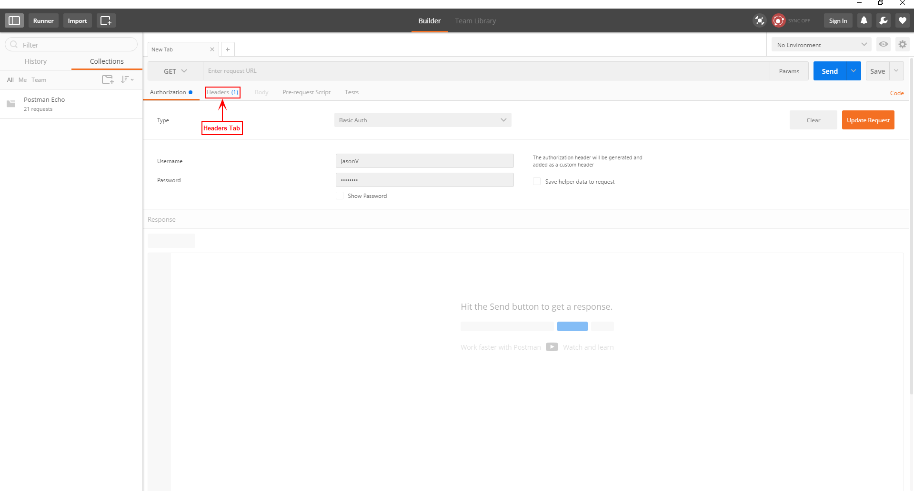Click the Save button

[x=877, y=71]
